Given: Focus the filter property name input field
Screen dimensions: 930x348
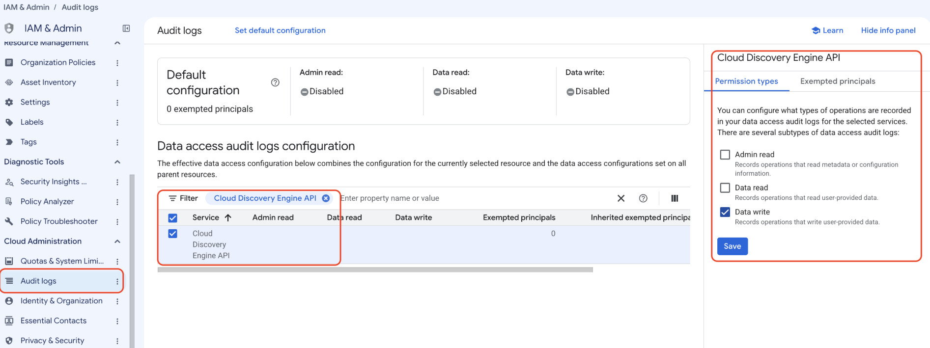Looking at the screenshot, I should 474,198.
